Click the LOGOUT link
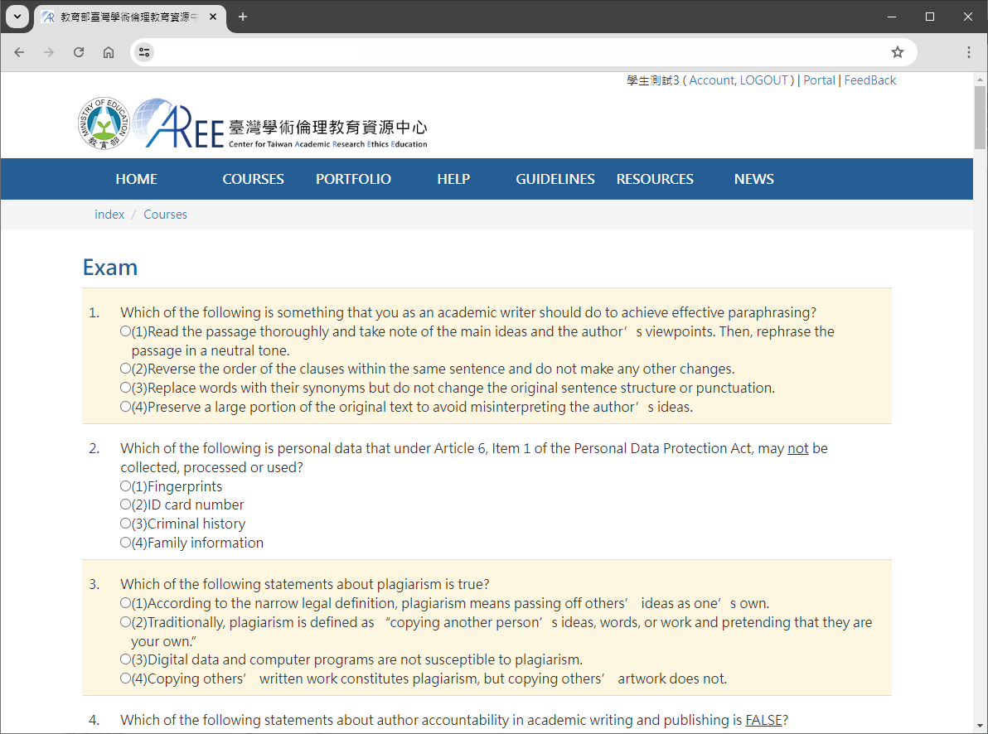 point(763,80)
